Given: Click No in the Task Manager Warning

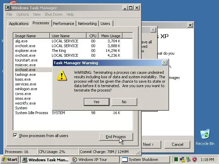Looking at the screenshot, I should tap(124, 102).
